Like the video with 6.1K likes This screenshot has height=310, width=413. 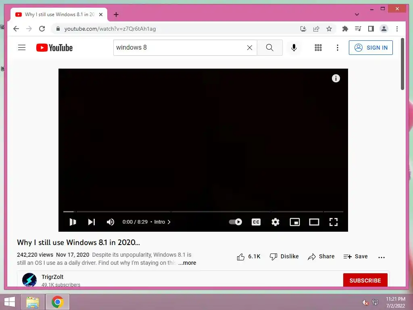coord(248,256)
